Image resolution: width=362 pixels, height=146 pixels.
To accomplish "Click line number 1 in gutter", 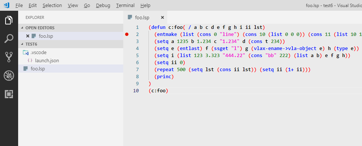I will 137,27.
